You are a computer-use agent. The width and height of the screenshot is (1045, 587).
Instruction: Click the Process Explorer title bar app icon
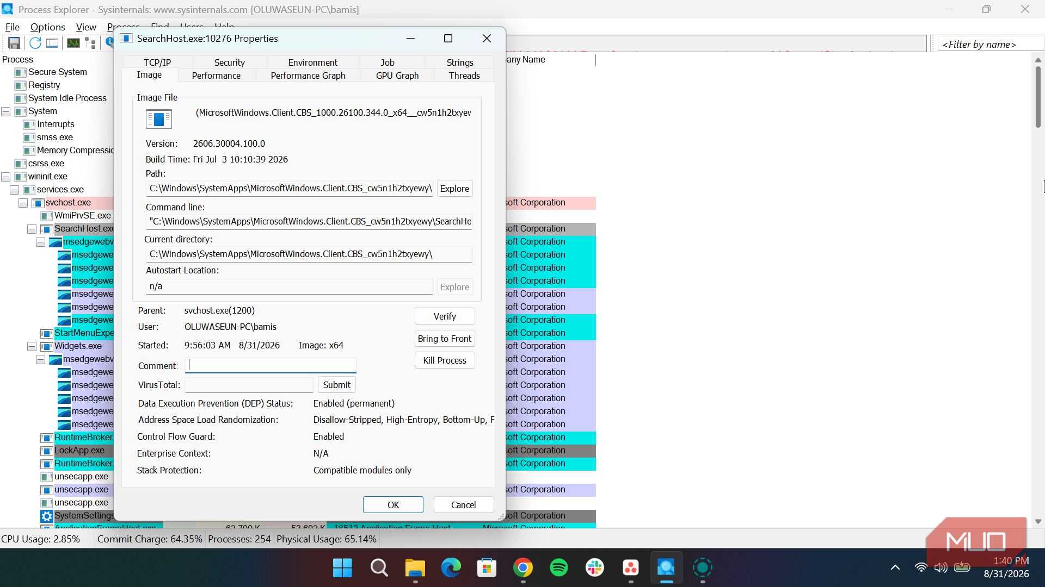pyautogui.click(x=8, y=9)
